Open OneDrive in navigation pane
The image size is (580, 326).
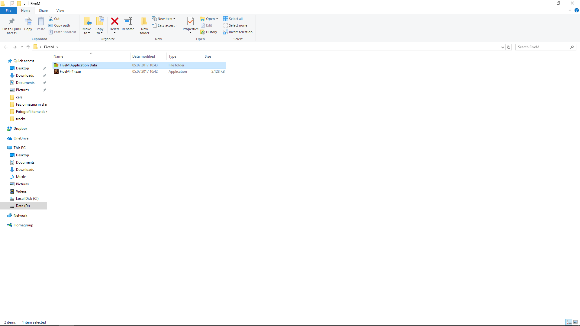pos(21,138)
